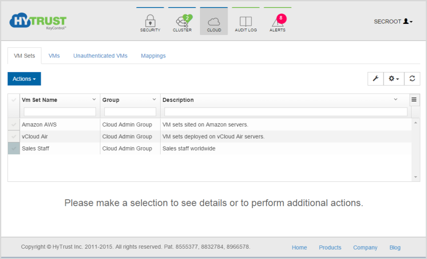Click the Group filter field

point(130,112)
